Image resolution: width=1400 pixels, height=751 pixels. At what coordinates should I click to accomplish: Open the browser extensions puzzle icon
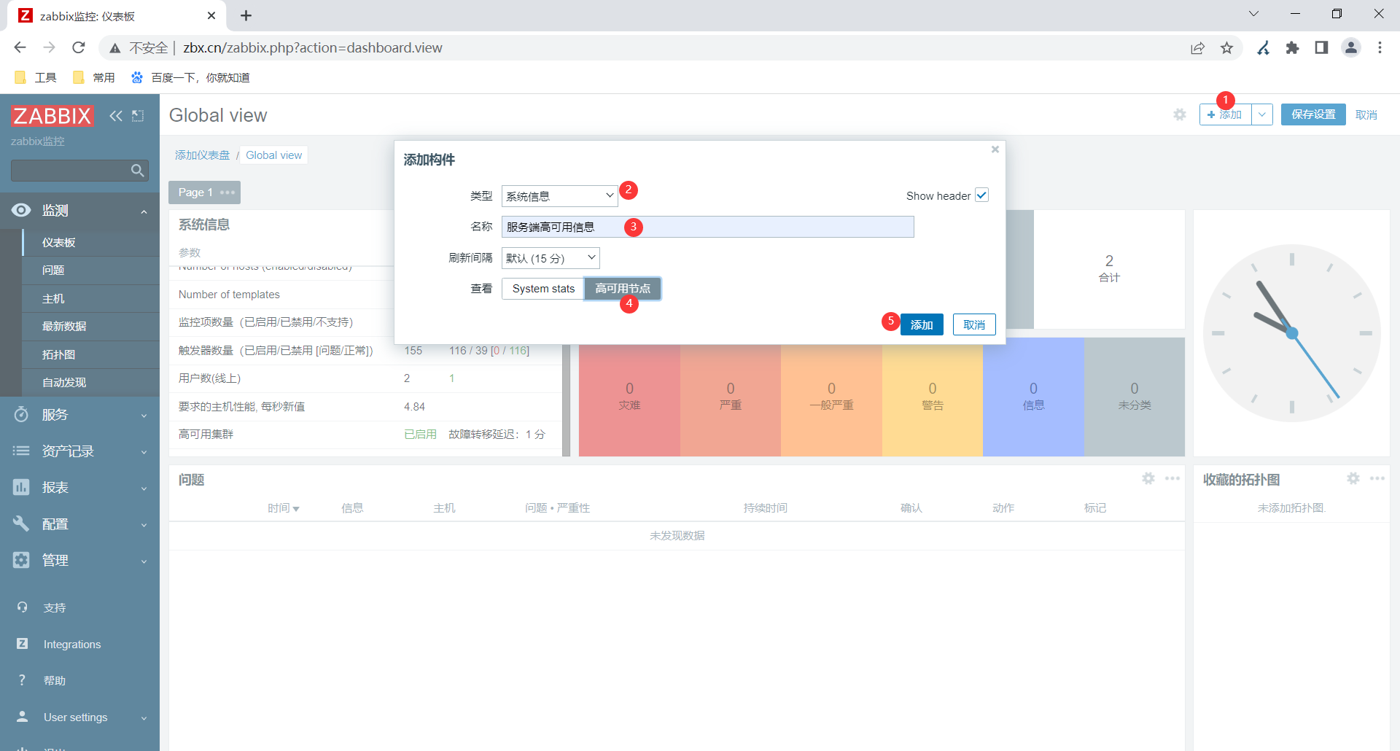pos(1292,48)
